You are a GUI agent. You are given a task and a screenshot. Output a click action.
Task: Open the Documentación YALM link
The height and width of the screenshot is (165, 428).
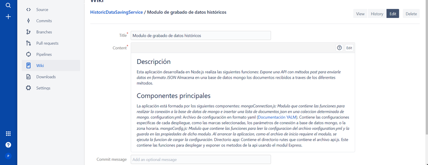pos(277,117)
